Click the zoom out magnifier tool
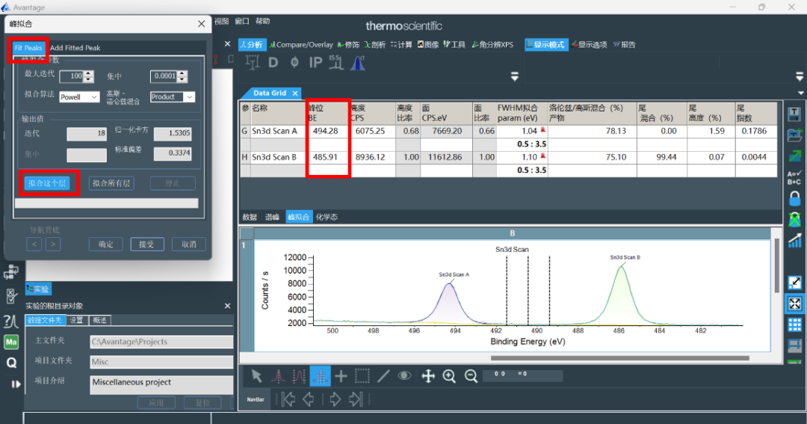The width and height of the screenshot is (807, 424). coord(471,376)
